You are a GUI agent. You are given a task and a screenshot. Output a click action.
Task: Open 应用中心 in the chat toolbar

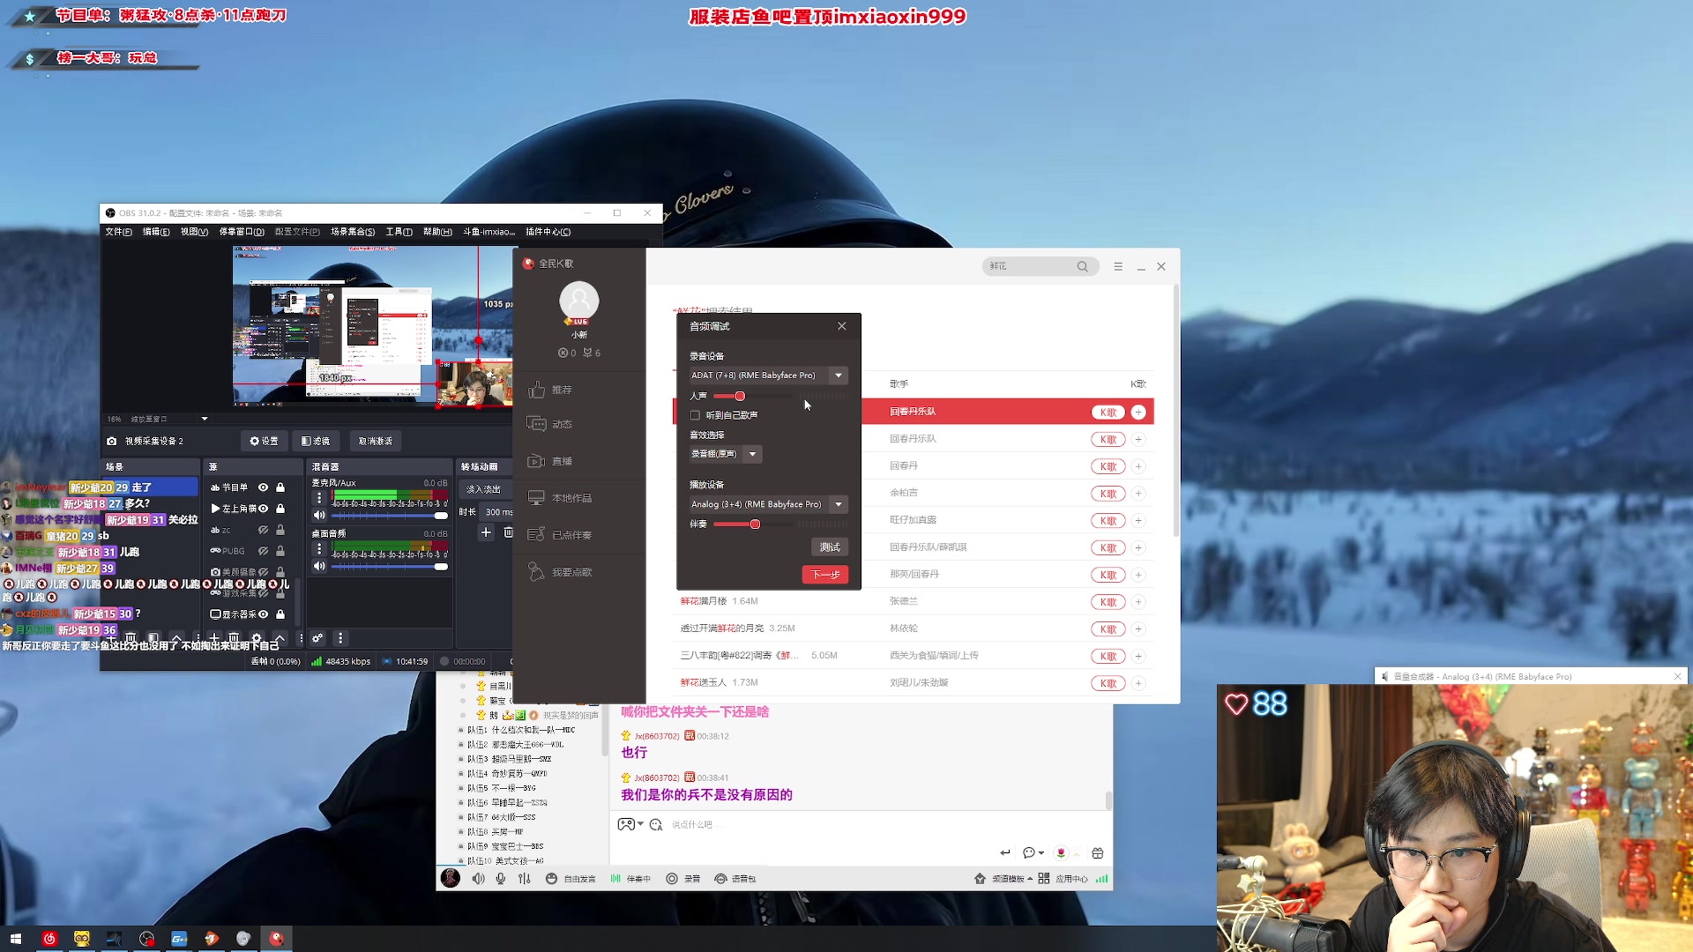coord(1063,879)
